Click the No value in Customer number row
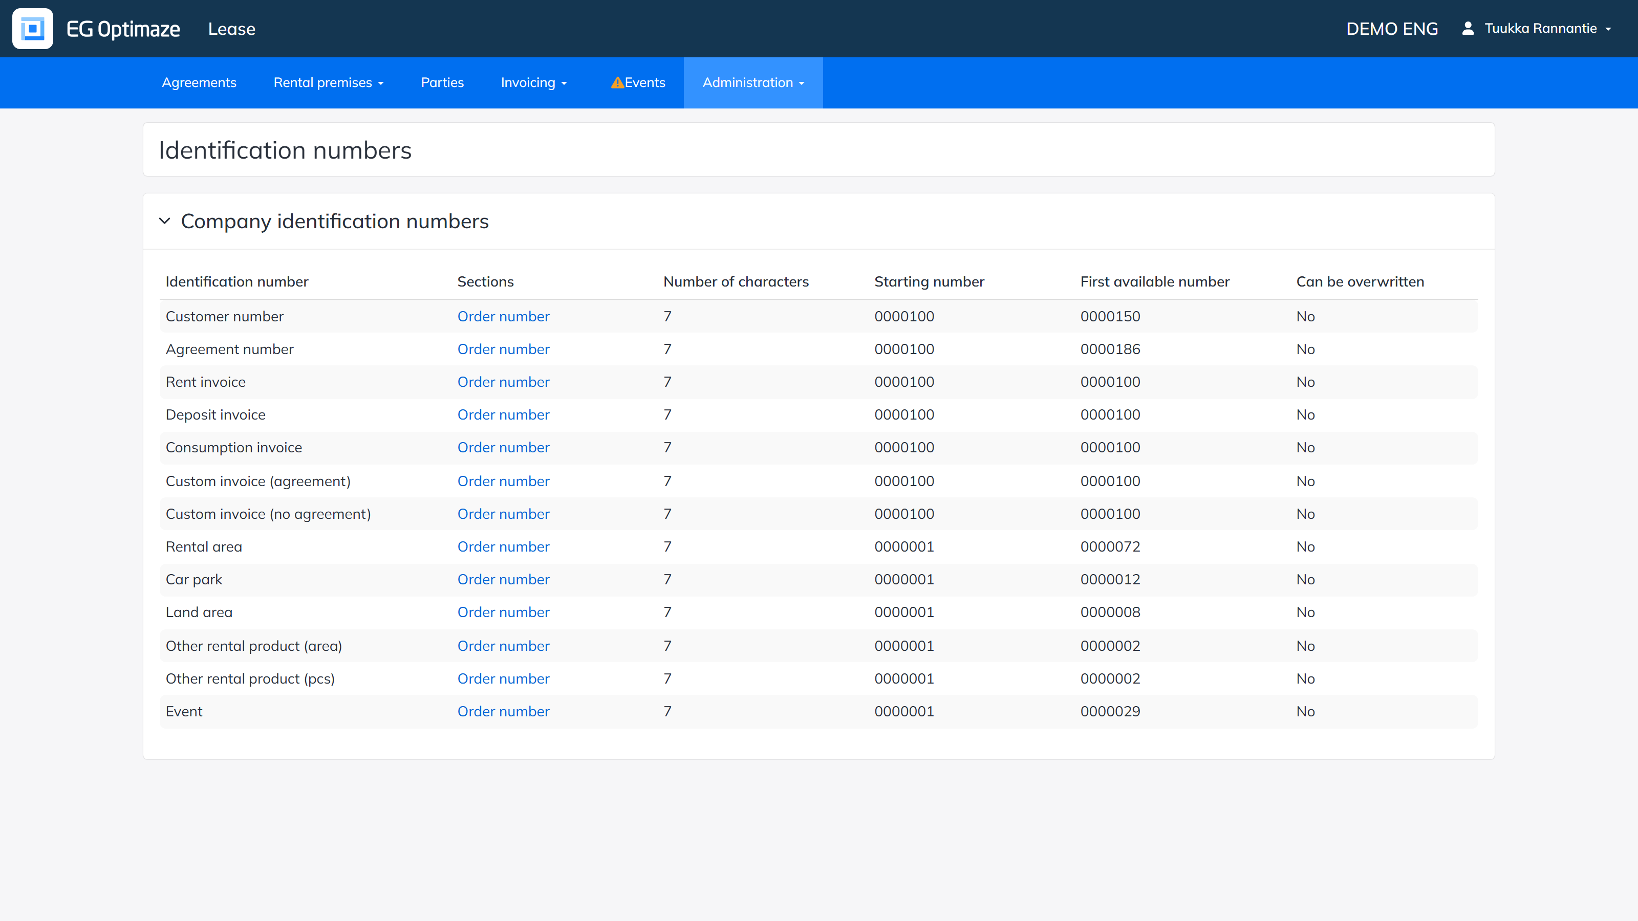Image resolution: width=1638 pixels, height=921 pixels. 1305,317
